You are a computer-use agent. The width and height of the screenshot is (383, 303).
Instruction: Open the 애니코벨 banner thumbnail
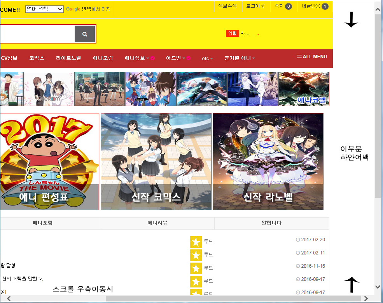[x=304, y=89]
